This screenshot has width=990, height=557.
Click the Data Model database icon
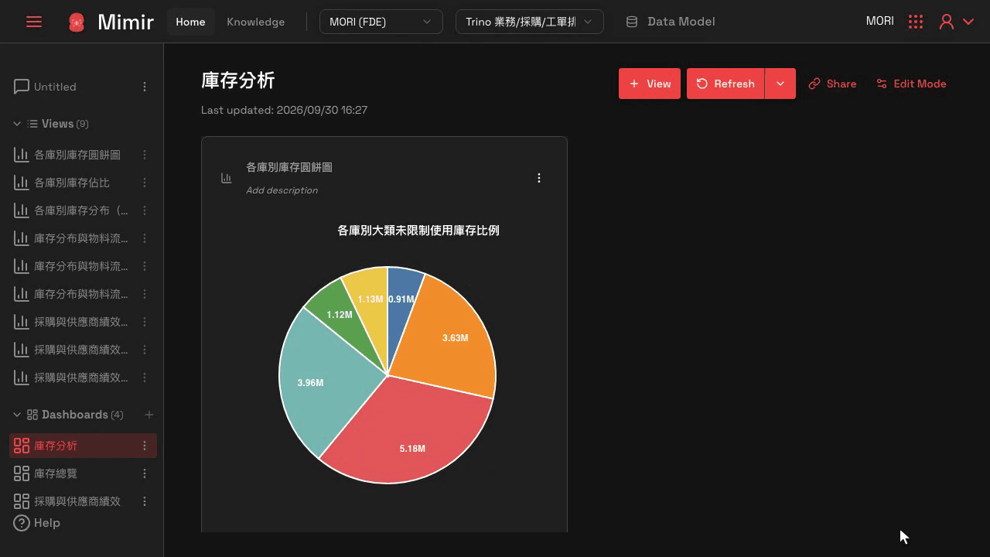coord(632,22)
